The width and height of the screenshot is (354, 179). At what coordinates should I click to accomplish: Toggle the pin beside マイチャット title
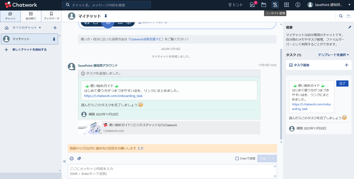click(x=106, y=16)
